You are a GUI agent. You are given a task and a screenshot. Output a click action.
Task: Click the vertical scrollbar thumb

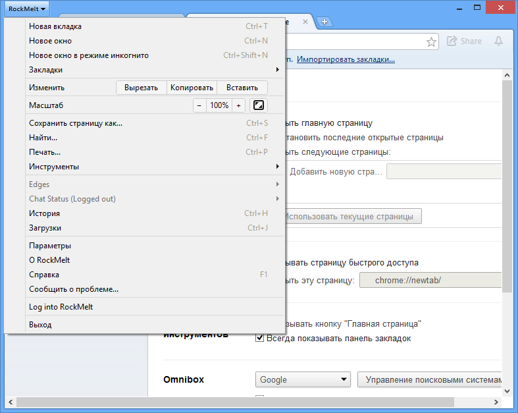point(507,186)
